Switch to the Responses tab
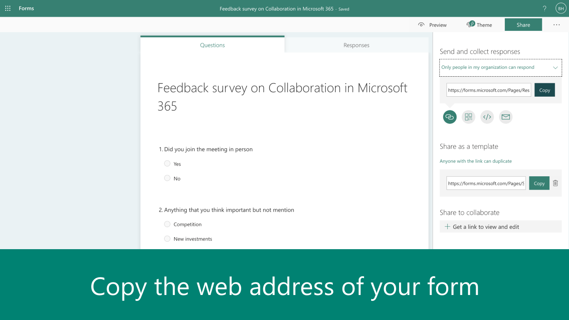This screenshot has width=569, height=320. [x=357, y=45]
